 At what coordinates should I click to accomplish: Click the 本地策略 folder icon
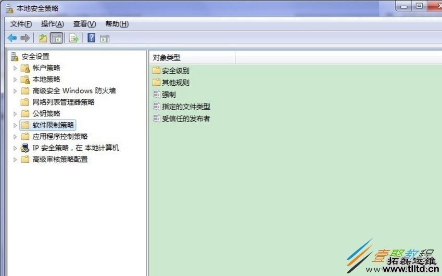pyautogui.click(x=25, y=80)
